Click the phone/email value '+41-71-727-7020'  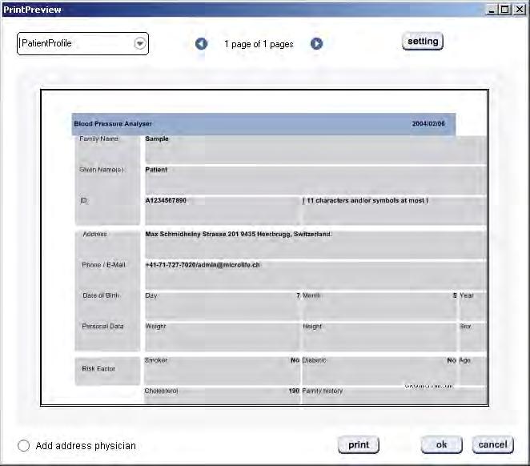click(x=203, y=264)
